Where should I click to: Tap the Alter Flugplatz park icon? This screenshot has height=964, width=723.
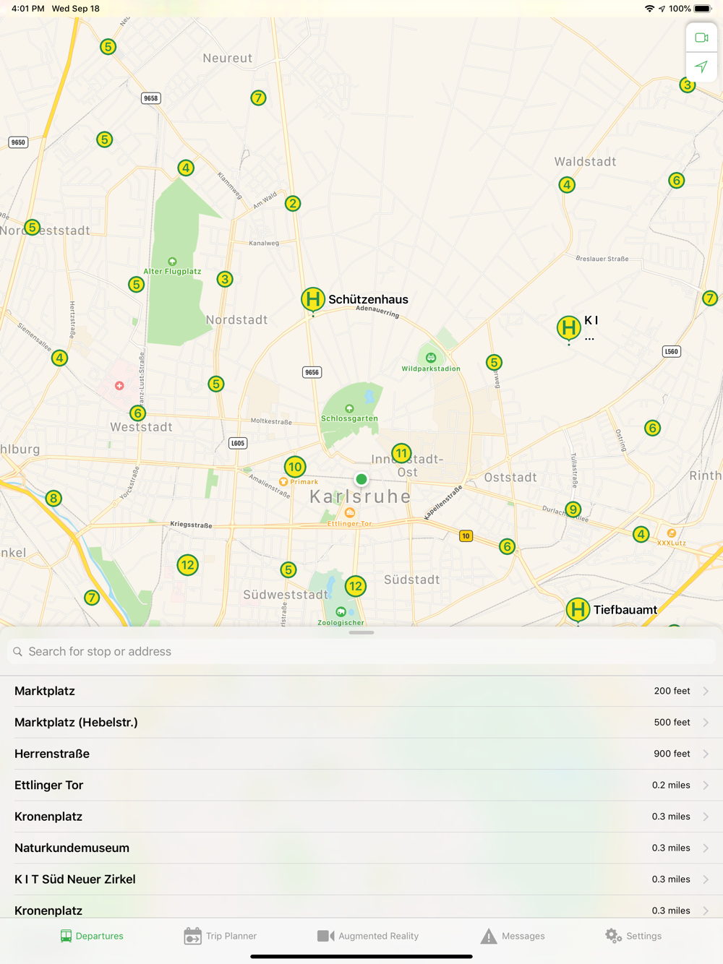[x=172, y=262]
